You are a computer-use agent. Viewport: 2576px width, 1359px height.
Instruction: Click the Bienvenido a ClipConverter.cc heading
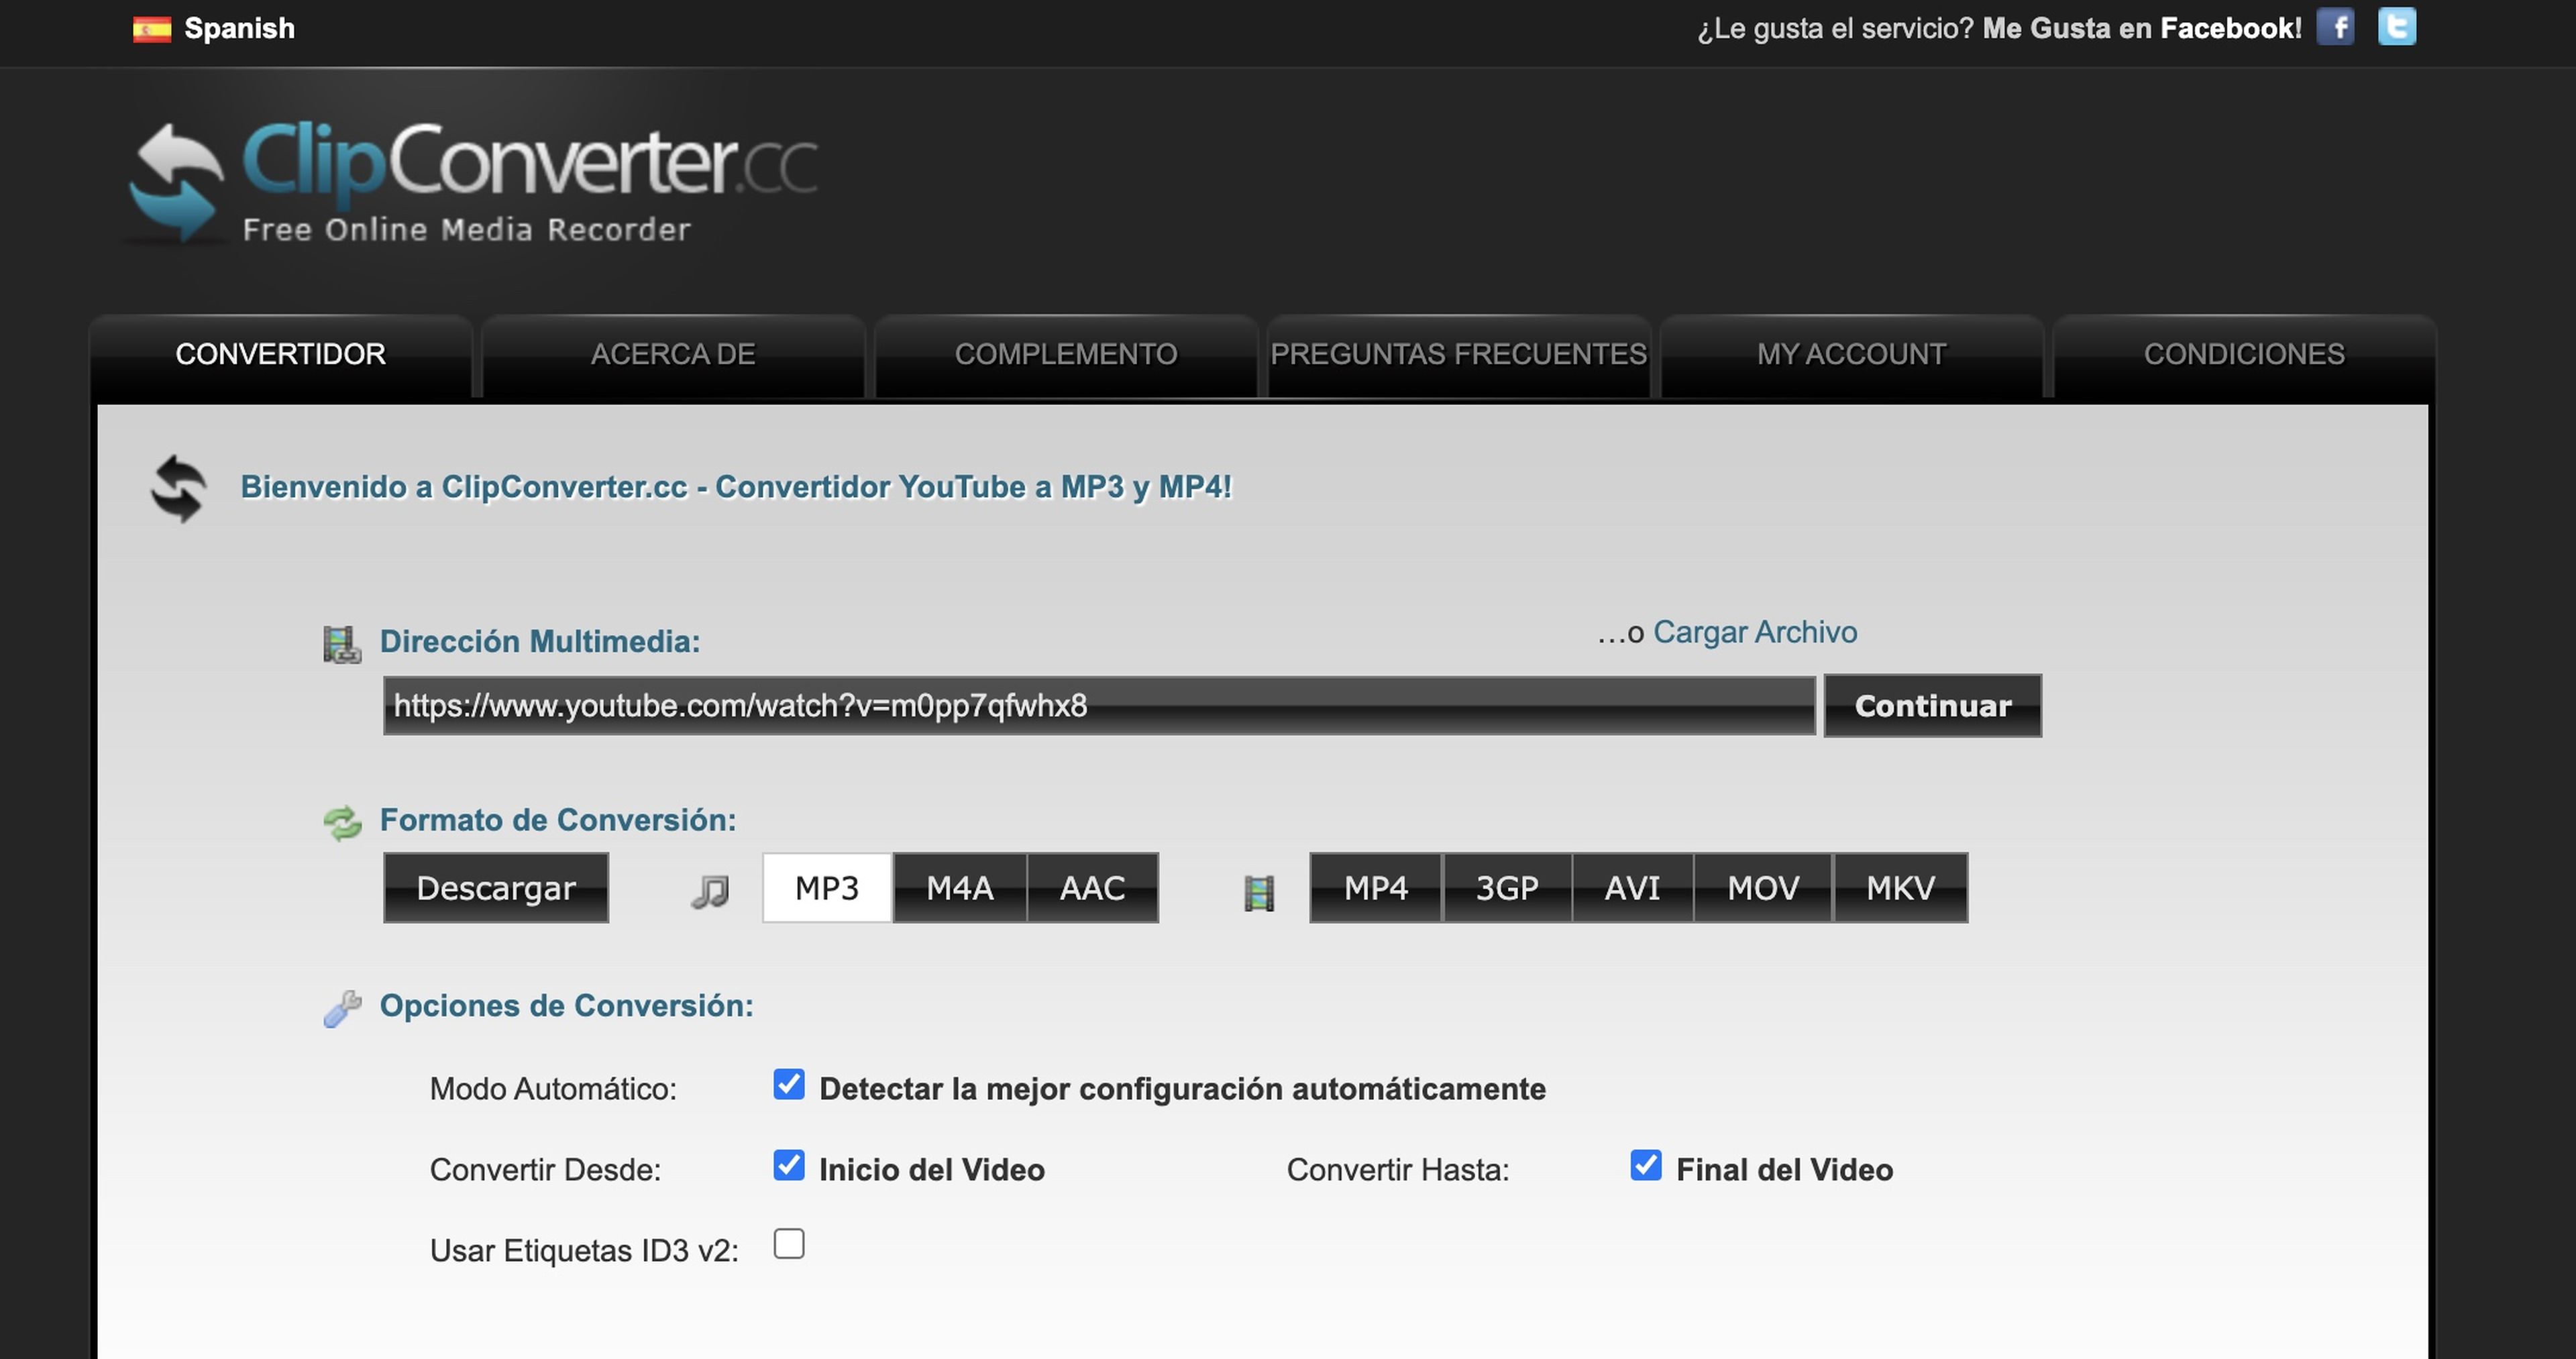(736, 487)
